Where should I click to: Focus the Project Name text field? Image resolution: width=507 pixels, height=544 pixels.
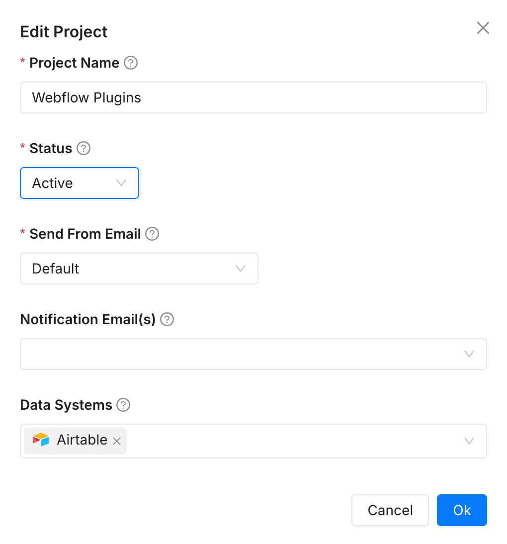pos(253,98)
